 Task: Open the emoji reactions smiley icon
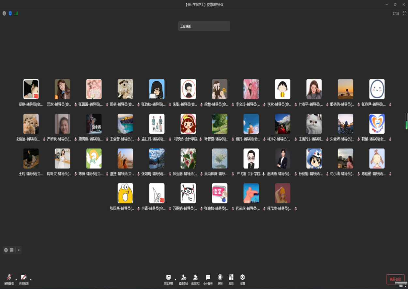click(6, 250)
